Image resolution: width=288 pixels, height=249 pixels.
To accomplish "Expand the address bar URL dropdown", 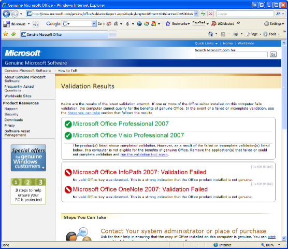I will click(196, 14).
